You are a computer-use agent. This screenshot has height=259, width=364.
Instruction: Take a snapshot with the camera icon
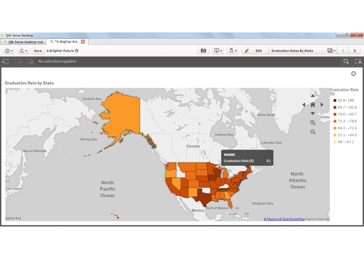[203, 51]
